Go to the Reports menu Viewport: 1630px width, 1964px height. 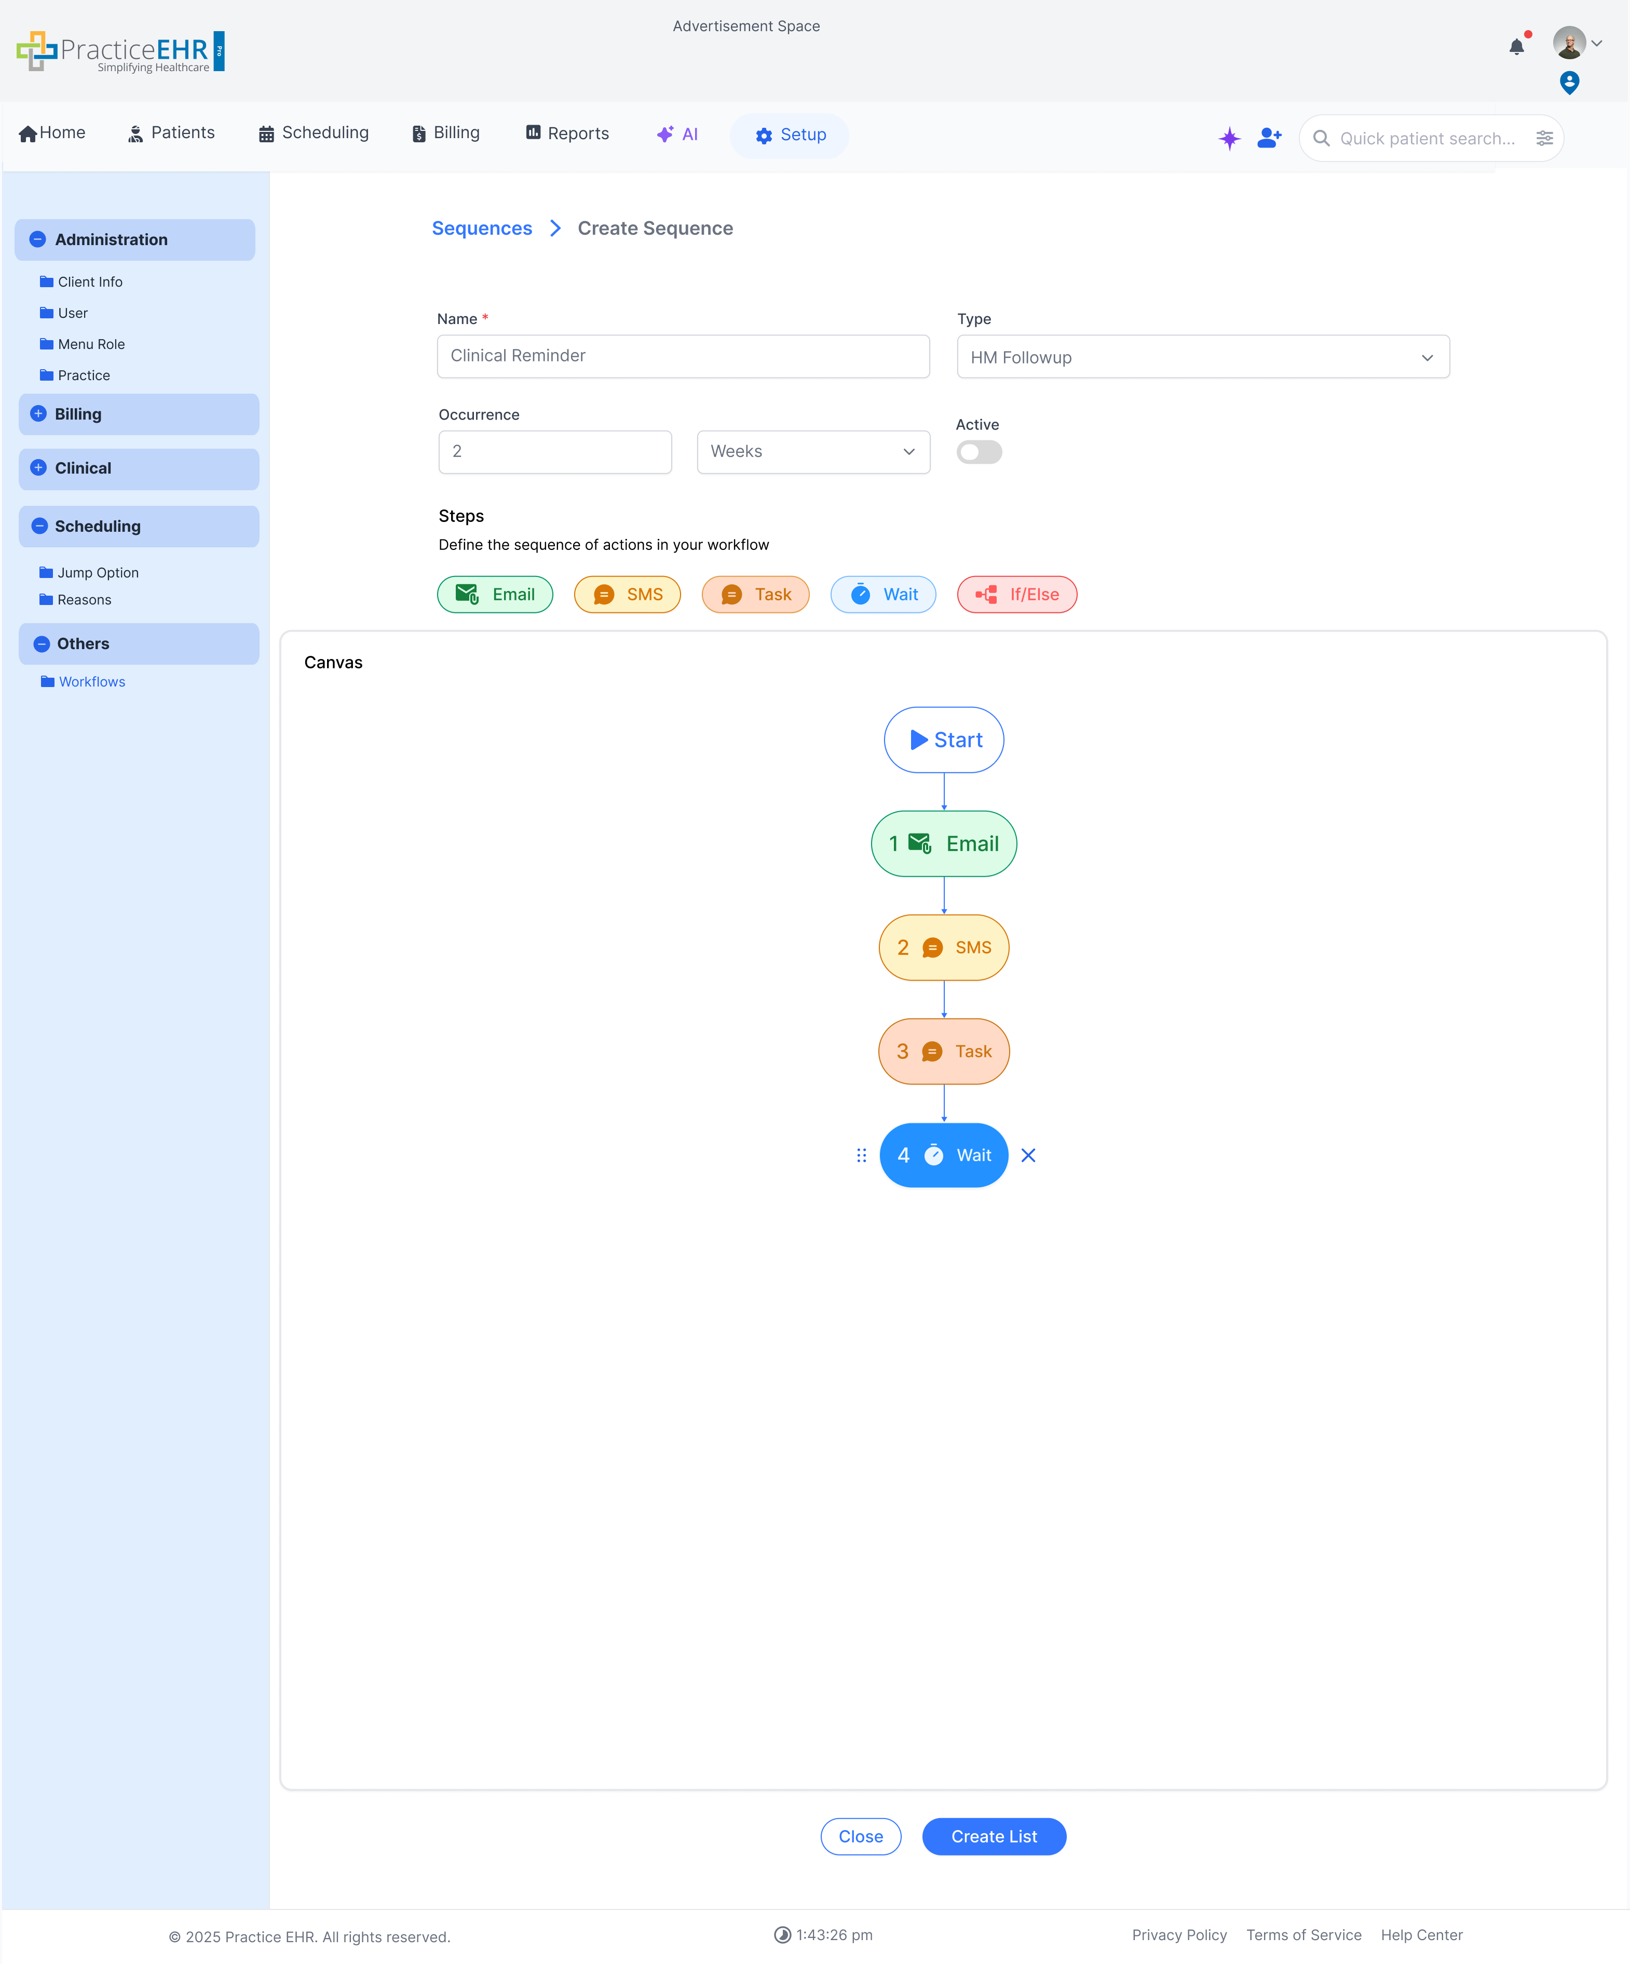coord(567,134)
